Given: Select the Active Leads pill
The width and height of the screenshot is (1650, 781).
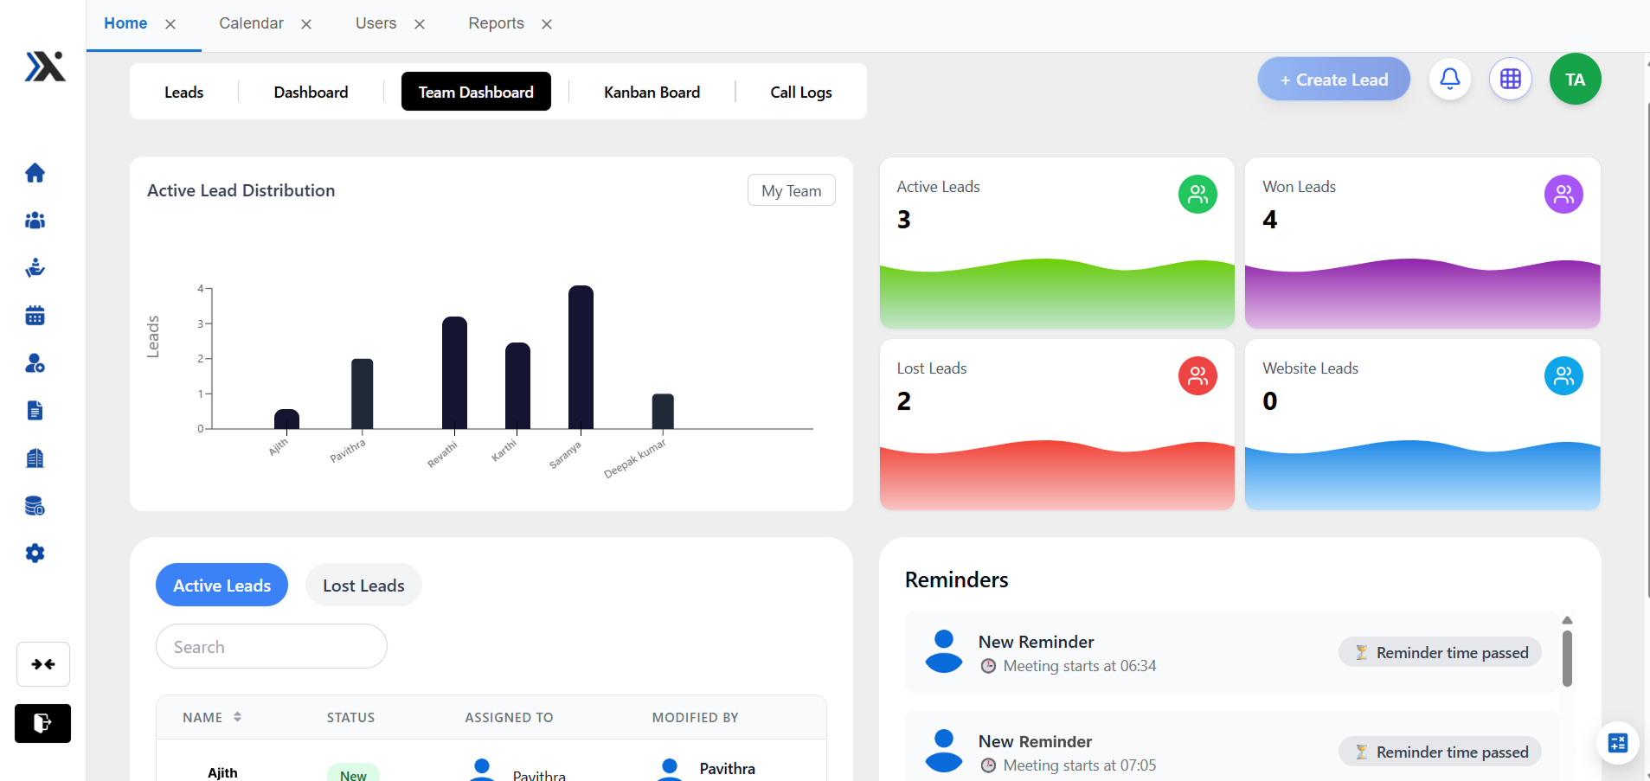Looking at the screenshot, I should (x=221, y=586).
